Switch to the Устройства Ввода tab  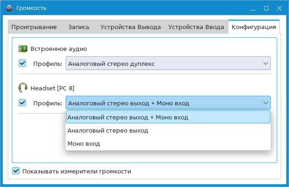pos(196,27)
